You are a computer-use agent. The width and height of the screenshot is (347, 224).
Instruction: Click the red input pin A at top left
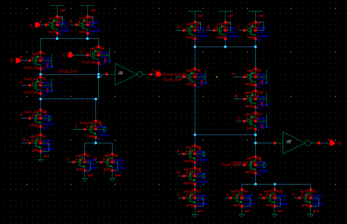point(37,25)
